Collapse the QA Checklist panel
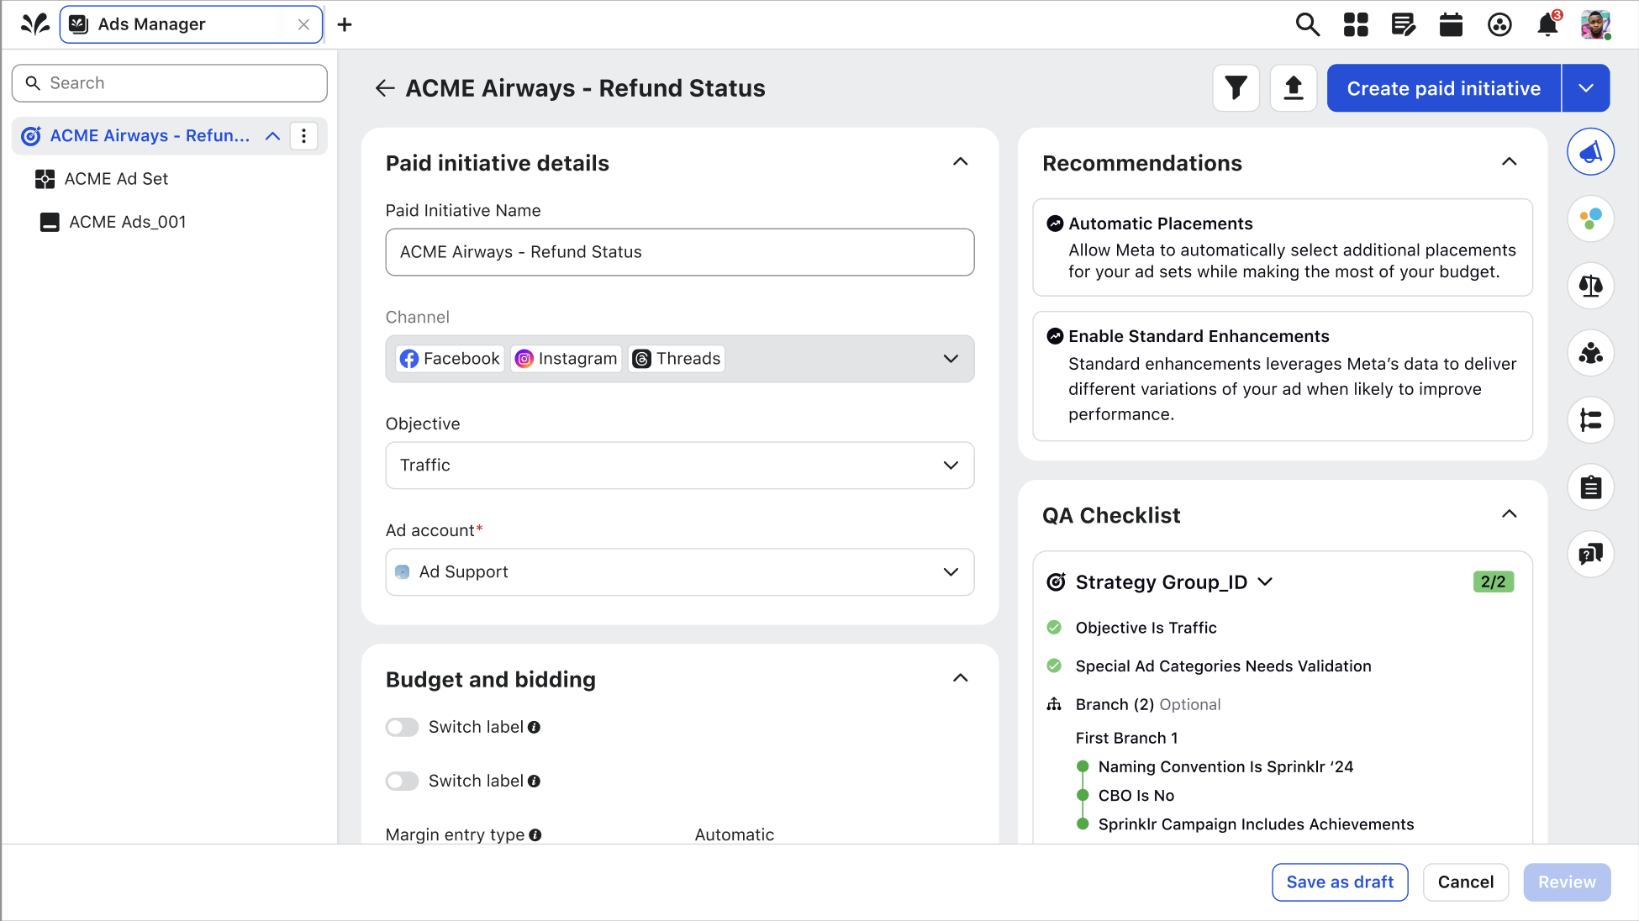The height and width of the screenshot is (921, 1639). pos(1510,513)
